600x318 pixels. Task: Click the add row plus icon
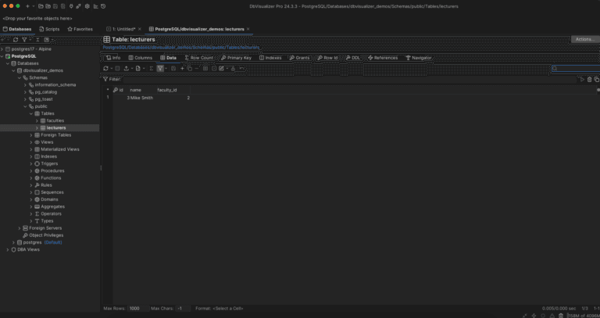pyautogui.click(x=182, y=69)
